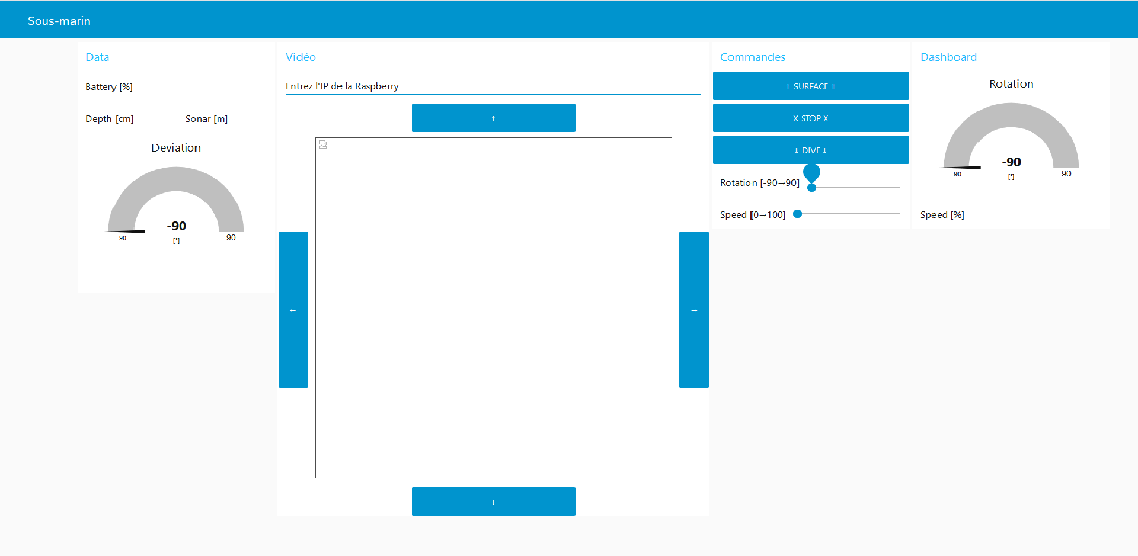Click the up arrow button above video
The width and height of the screenshot is (1138, 556).
pyautogui.click(x=493, y=118)
